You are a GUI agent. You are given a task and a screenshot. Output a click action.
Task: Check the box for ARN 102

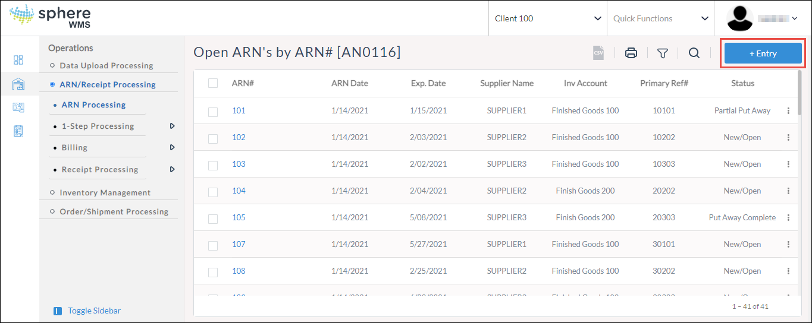[x=213, y=138]
